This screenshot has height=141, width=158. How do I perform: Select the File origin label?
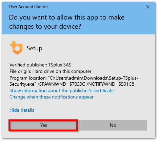tap(20, 71)
